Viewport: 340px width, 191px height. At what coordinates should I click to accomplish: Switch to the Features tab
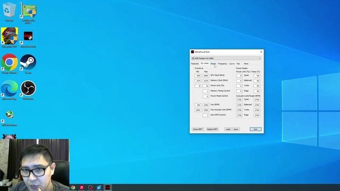point(195,64)
